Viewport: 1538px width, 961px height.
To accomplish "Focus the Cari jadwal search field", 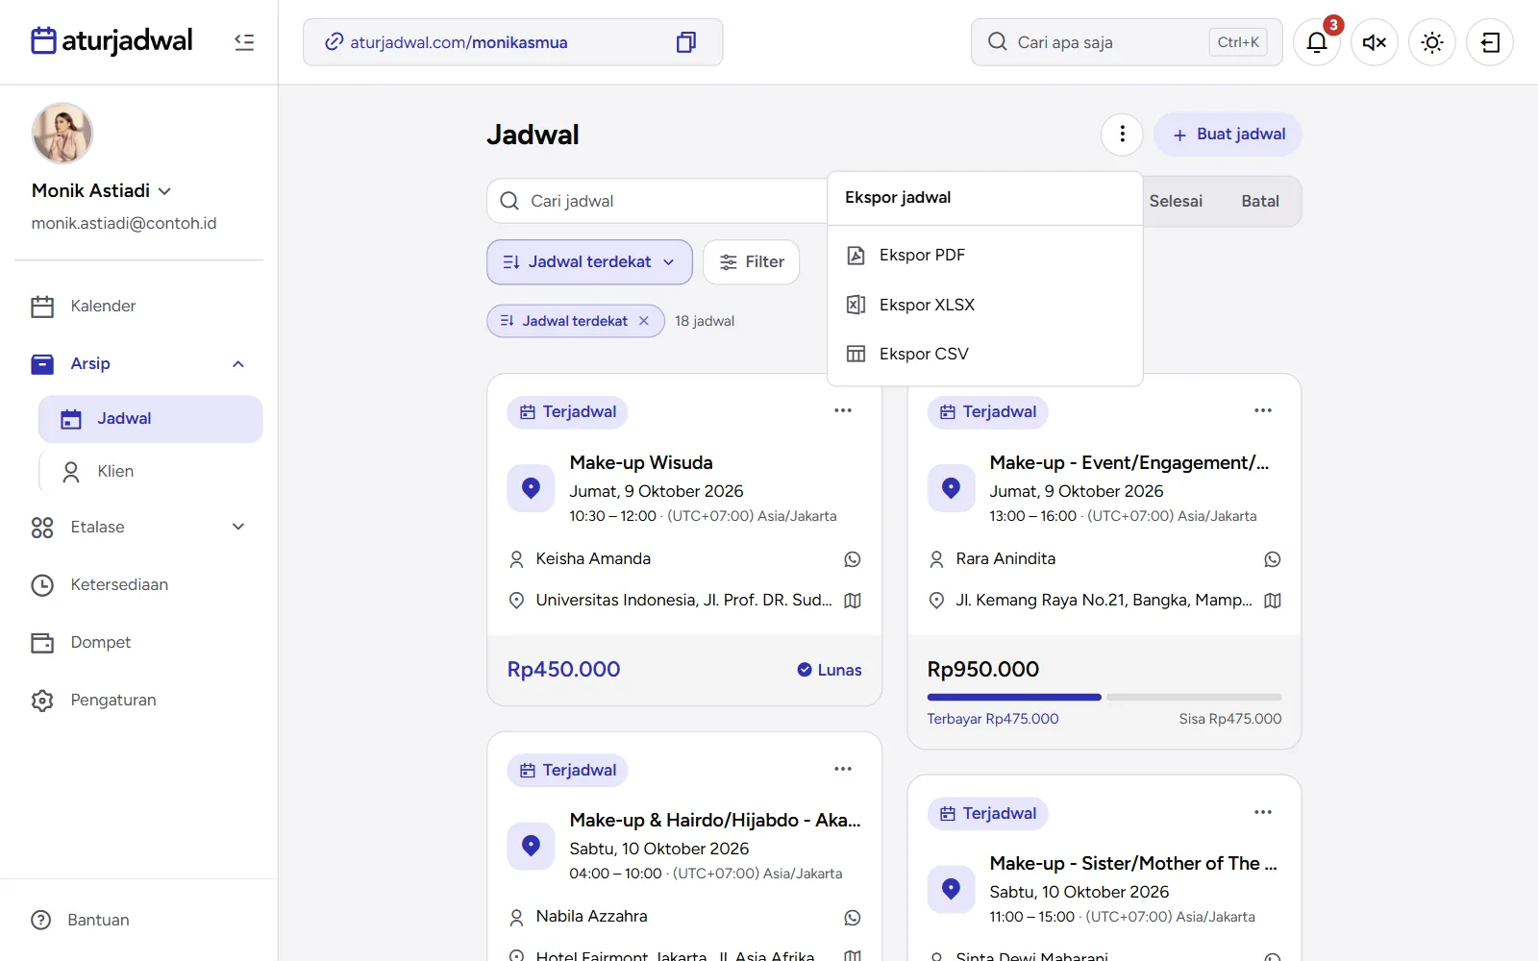I will 657,202.
